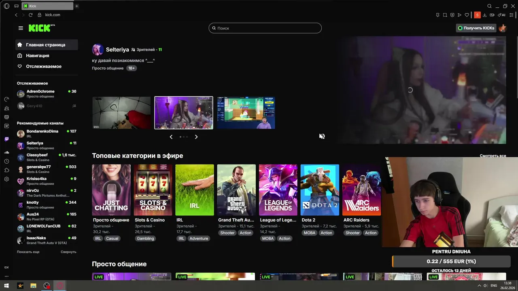Click the 18+ tag
Screen dimensions: 518x291
pyautogui.click(x=132, y=68)
